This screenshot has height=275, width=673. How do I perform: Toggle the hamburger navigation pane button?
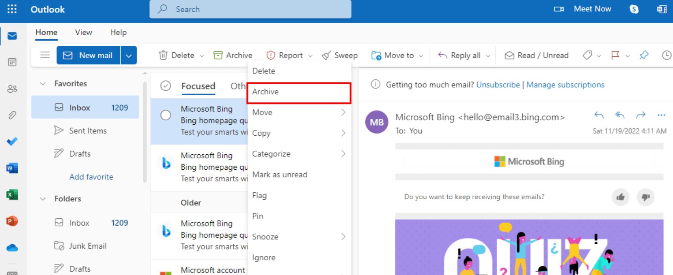click(45, 55)
